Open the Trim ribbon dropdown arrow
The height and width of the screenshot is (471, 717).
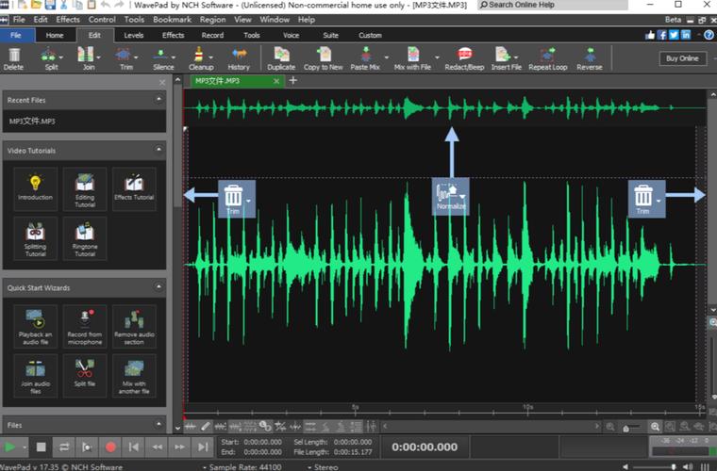click(136, 57)
